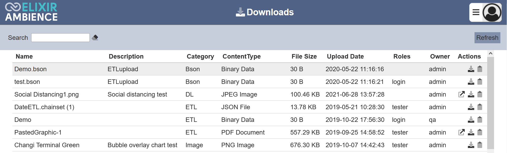The image size is (507, 153).
Task: Focus the Search input field
Action: pos(60,38)
